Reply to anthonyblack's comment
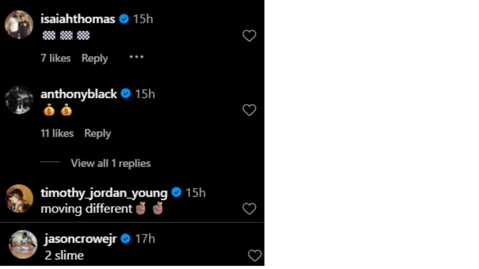This screenshot has width=479, height=269. pyautogui.click(x=97, y=133)
